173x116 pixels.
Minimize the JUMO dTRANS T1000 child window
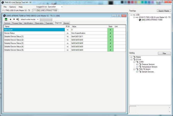coord(114,16)
